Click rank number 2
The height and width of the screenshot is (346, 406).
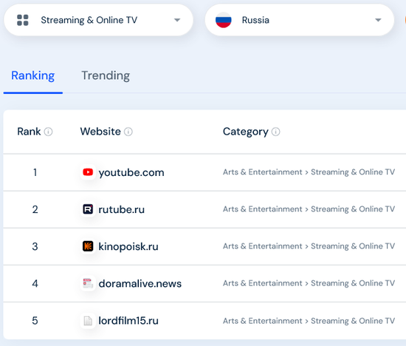point(35,209)
